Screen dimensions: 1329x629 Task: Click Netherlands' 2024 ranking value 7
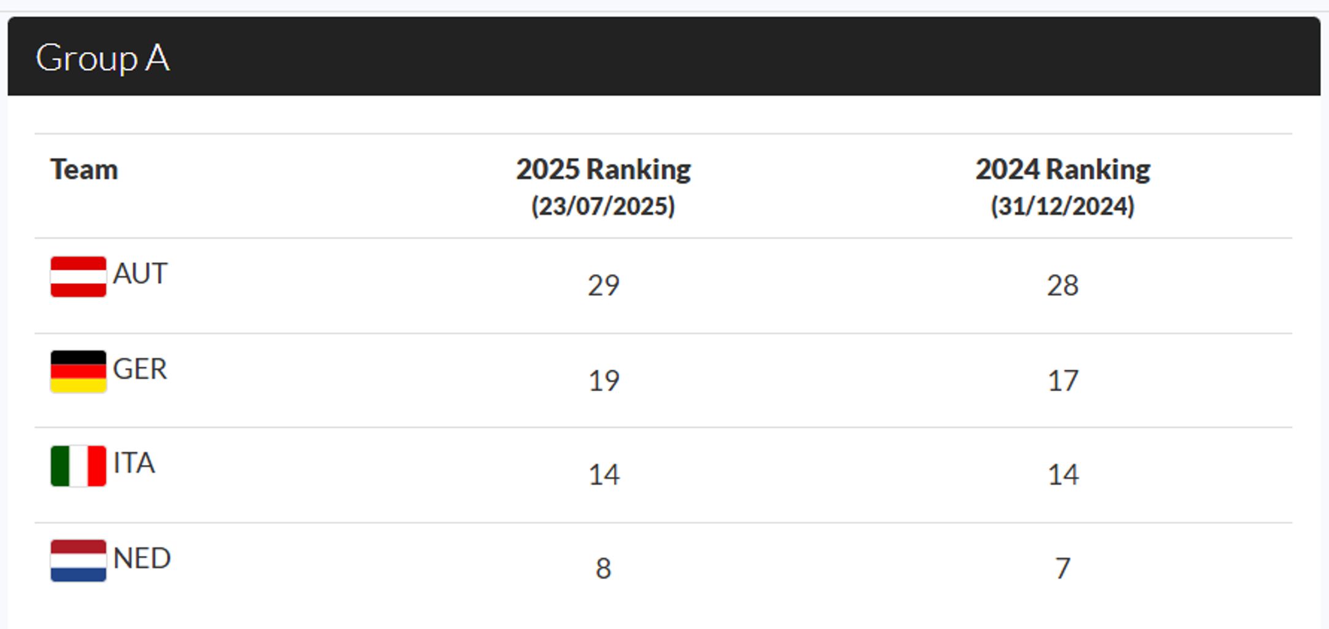(x=1062, y=569)
